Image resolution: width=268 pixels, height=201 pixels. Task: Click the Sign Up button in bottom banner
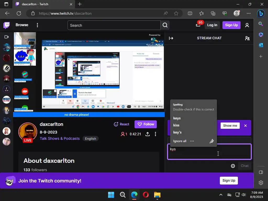pyautogui.click(x=229, y=181)
